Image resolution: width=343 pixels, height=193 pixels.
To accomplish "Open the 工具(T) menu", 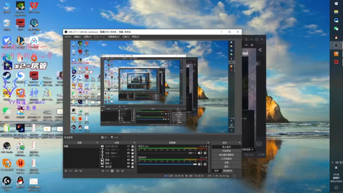I will point(126,37).
